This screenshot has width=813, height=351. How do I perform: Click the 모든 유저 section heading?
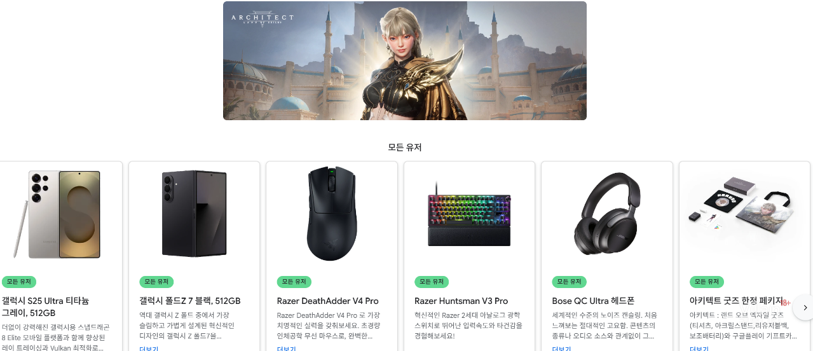click(405, 148)
